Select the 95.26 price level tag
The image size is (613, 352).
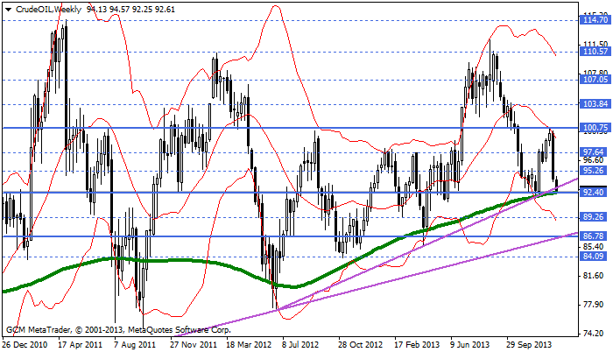[594, 172]
